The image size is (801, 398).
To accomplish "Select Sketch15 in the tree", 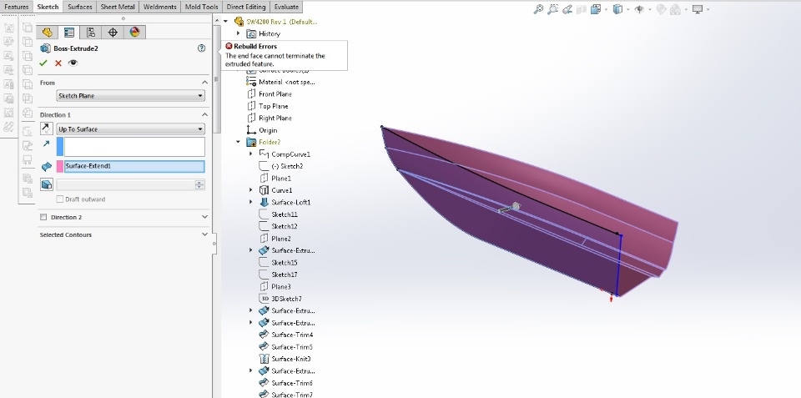I will coord(284,263).
